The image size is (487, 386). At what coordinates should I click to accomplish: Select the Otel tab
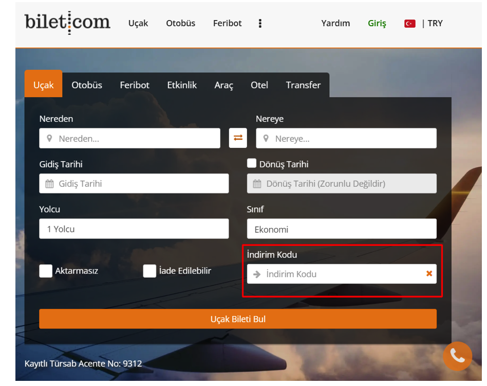click(x=259, y=85)
